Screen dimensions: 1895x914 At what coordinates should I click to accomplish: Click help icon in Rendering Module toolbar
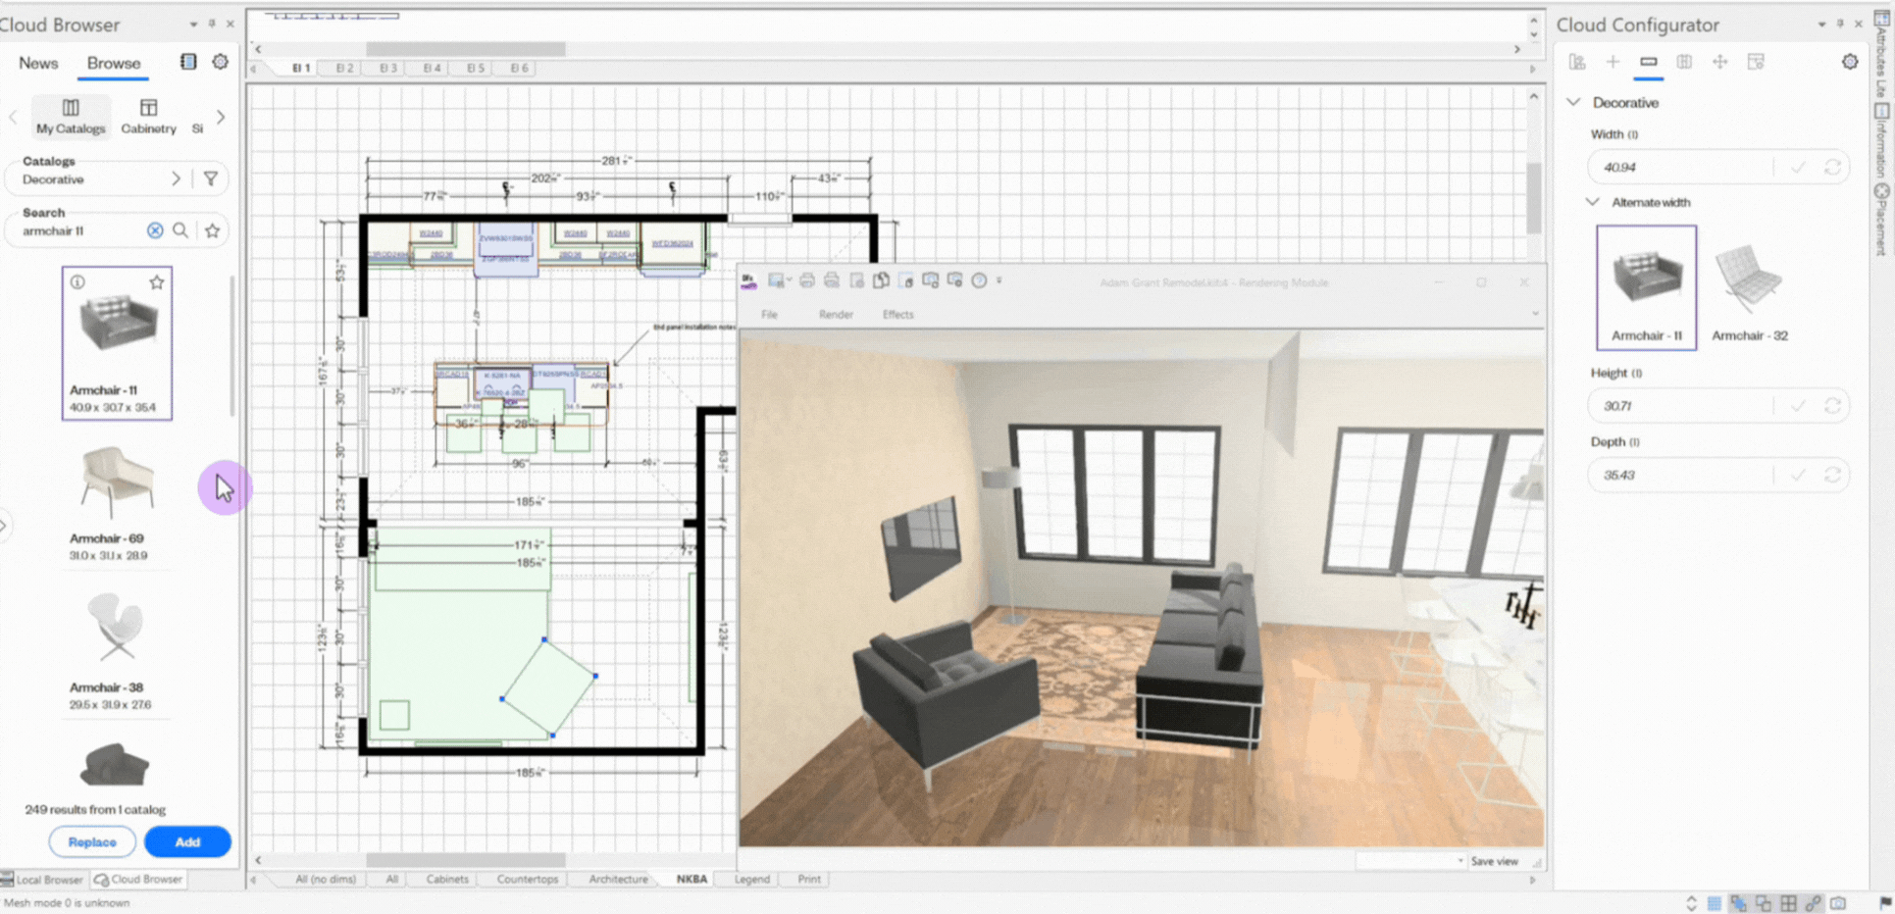(x=979, y=281)
